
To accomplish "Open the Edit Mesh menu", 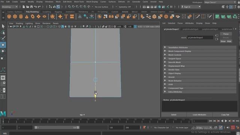I will pyautogui.click(x=67, y=1).
